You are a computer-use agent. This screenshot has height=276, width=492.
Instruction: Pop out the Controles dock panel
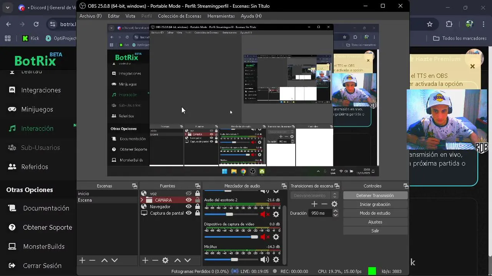pos(406,186)
